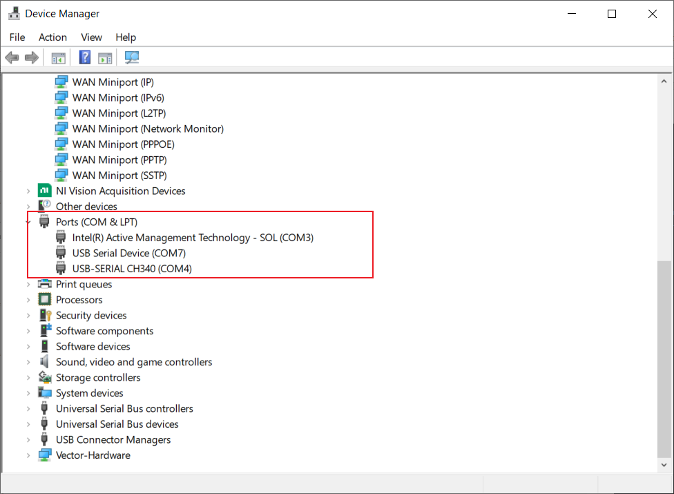Select System devices label
Viewport: 674px width, 494px height.
coord(89,393)
